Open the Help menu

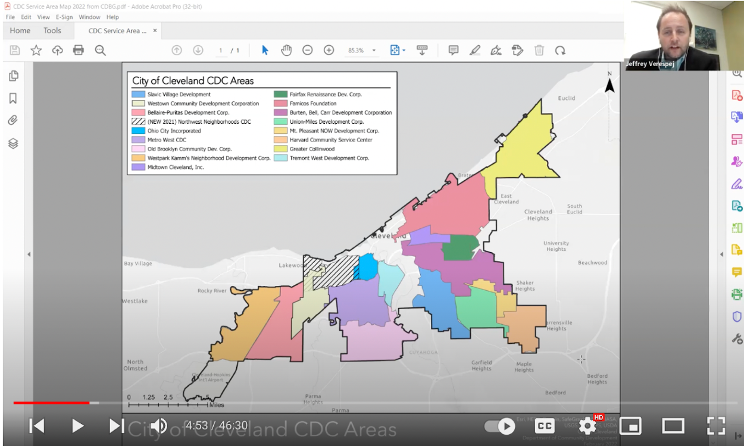tap(112, 17)
